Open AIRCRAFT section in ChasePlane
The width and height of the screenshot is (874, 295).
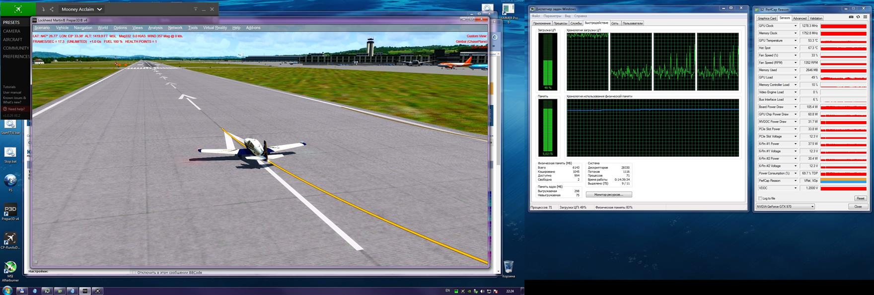tap(13, 39)
